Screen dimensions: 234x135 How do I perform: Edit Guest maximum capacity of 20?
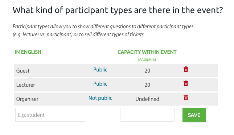(x=147, y=71)
